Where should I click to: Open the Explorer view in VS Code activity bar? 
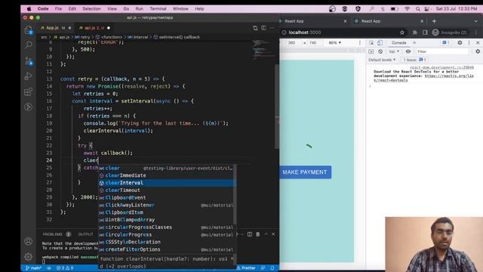click(29, 30)
